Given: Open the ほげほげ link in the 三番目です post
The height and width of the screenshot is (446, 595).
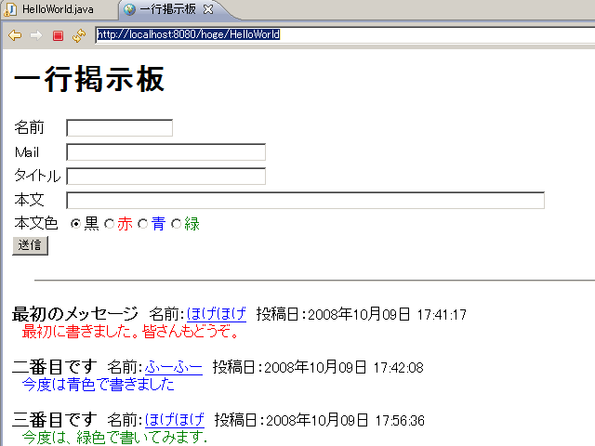Looking at the screenshot, I should [175, 420].
